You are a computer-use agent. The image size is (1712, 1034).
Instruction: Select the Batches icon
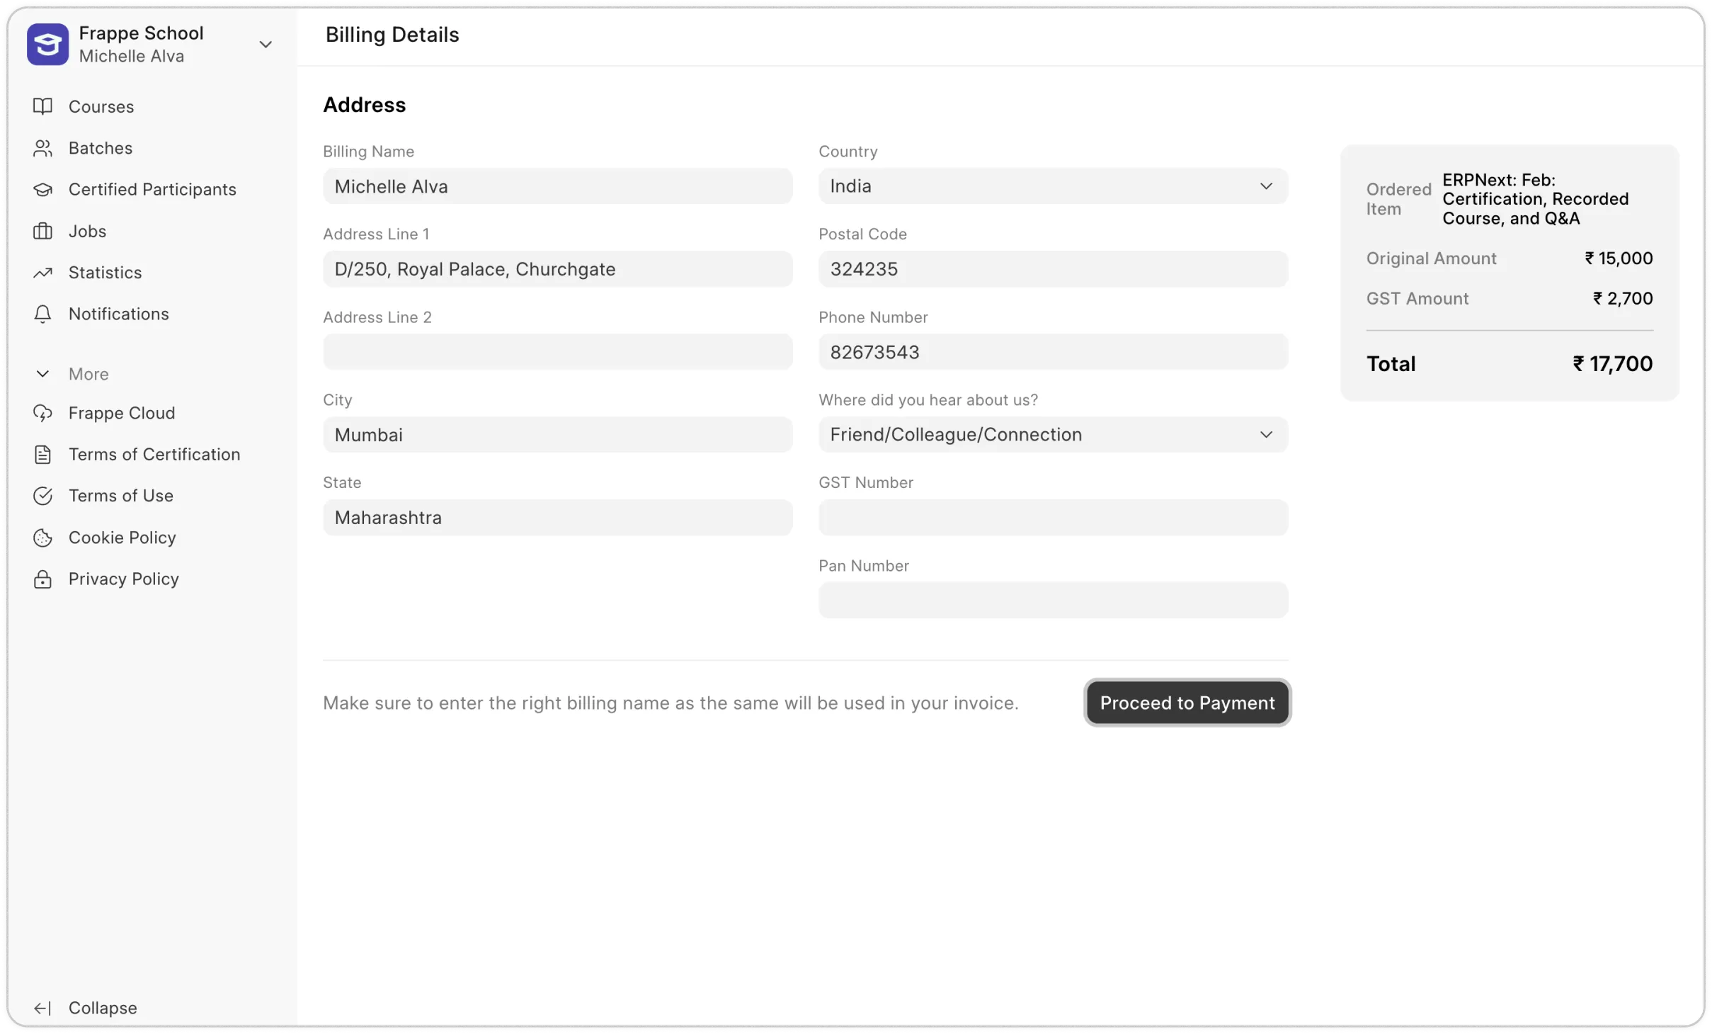[42, 147]
